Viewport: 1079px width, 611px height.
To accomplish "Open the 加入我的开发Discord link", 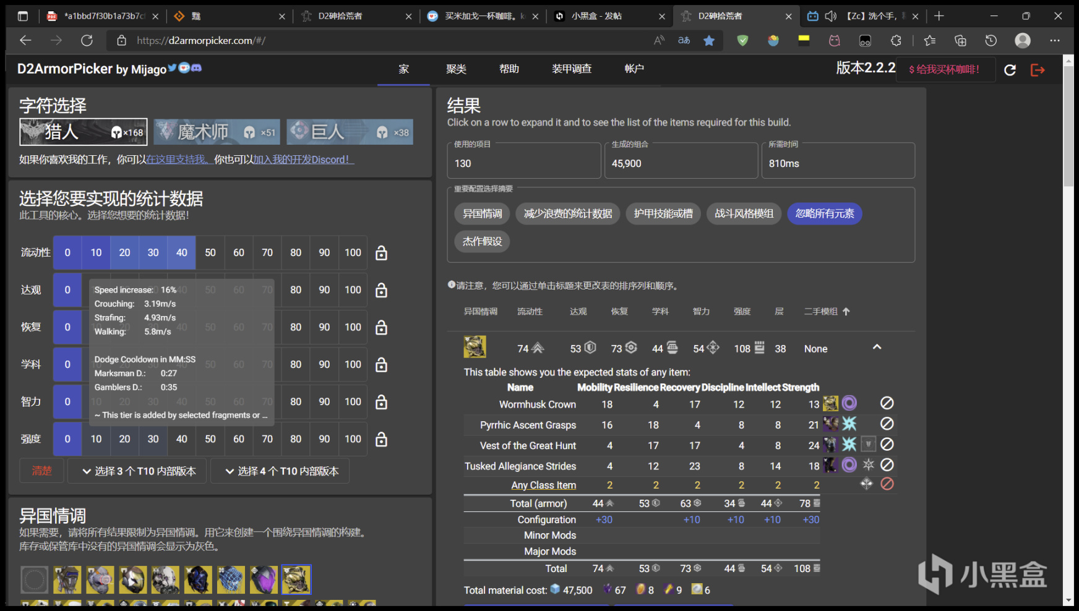I will pos(303,160).
